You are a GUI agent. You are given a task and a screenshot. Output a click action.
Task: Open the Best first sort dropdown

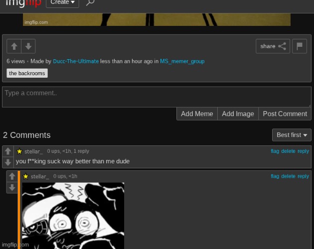(292, 135)
